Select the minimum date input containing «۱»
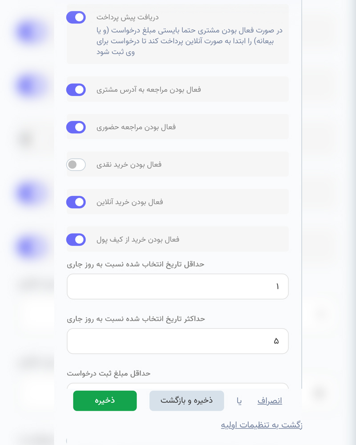 178,287
